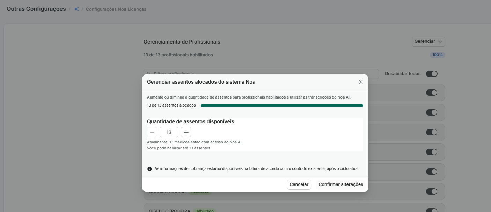This screenshot has width=491, height=212.
Task: Click 'Gerenciamento de Profissionais' heading
Action: (x=182, y=42)
